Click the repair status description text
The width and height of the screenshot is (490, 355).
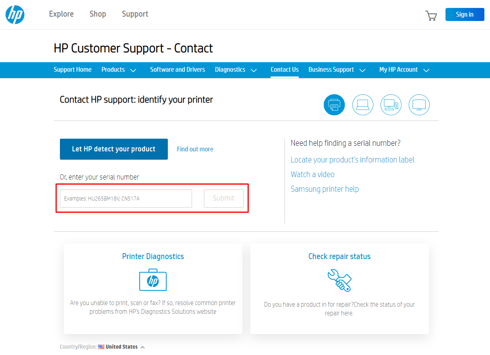point(339,309)
